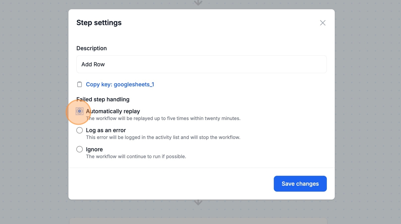
Task: Click the Failed step handling heading
Action: (x=103, y=99)
